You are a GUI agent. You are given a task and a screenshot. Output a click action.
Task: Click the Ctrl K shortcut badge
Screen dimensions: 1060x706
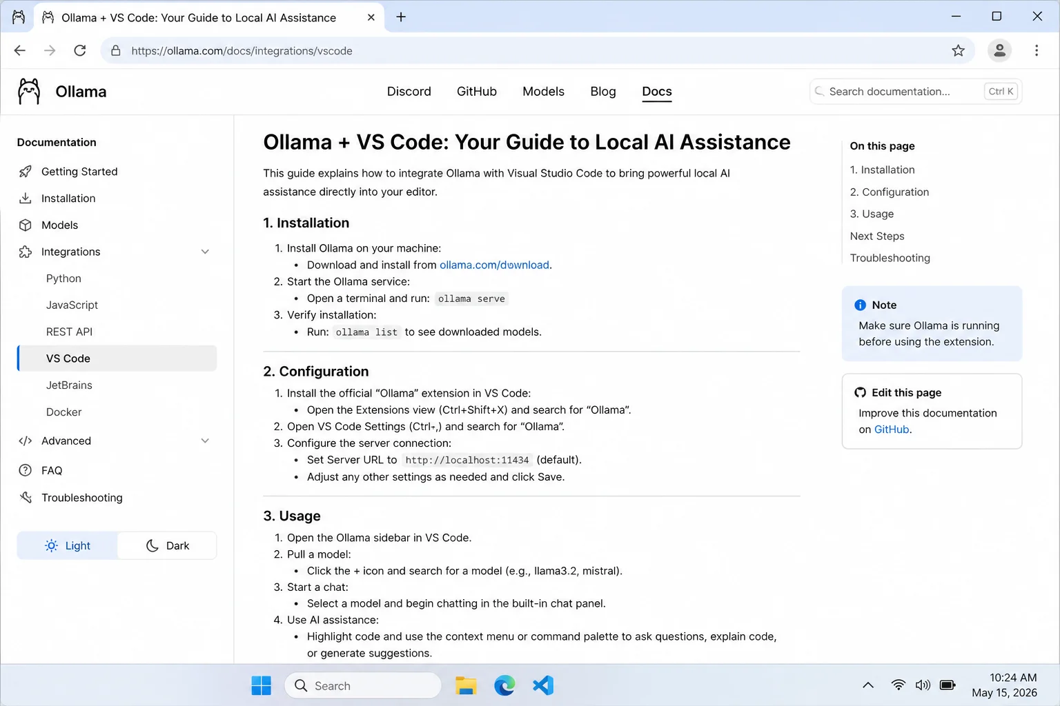[1001, 91]
